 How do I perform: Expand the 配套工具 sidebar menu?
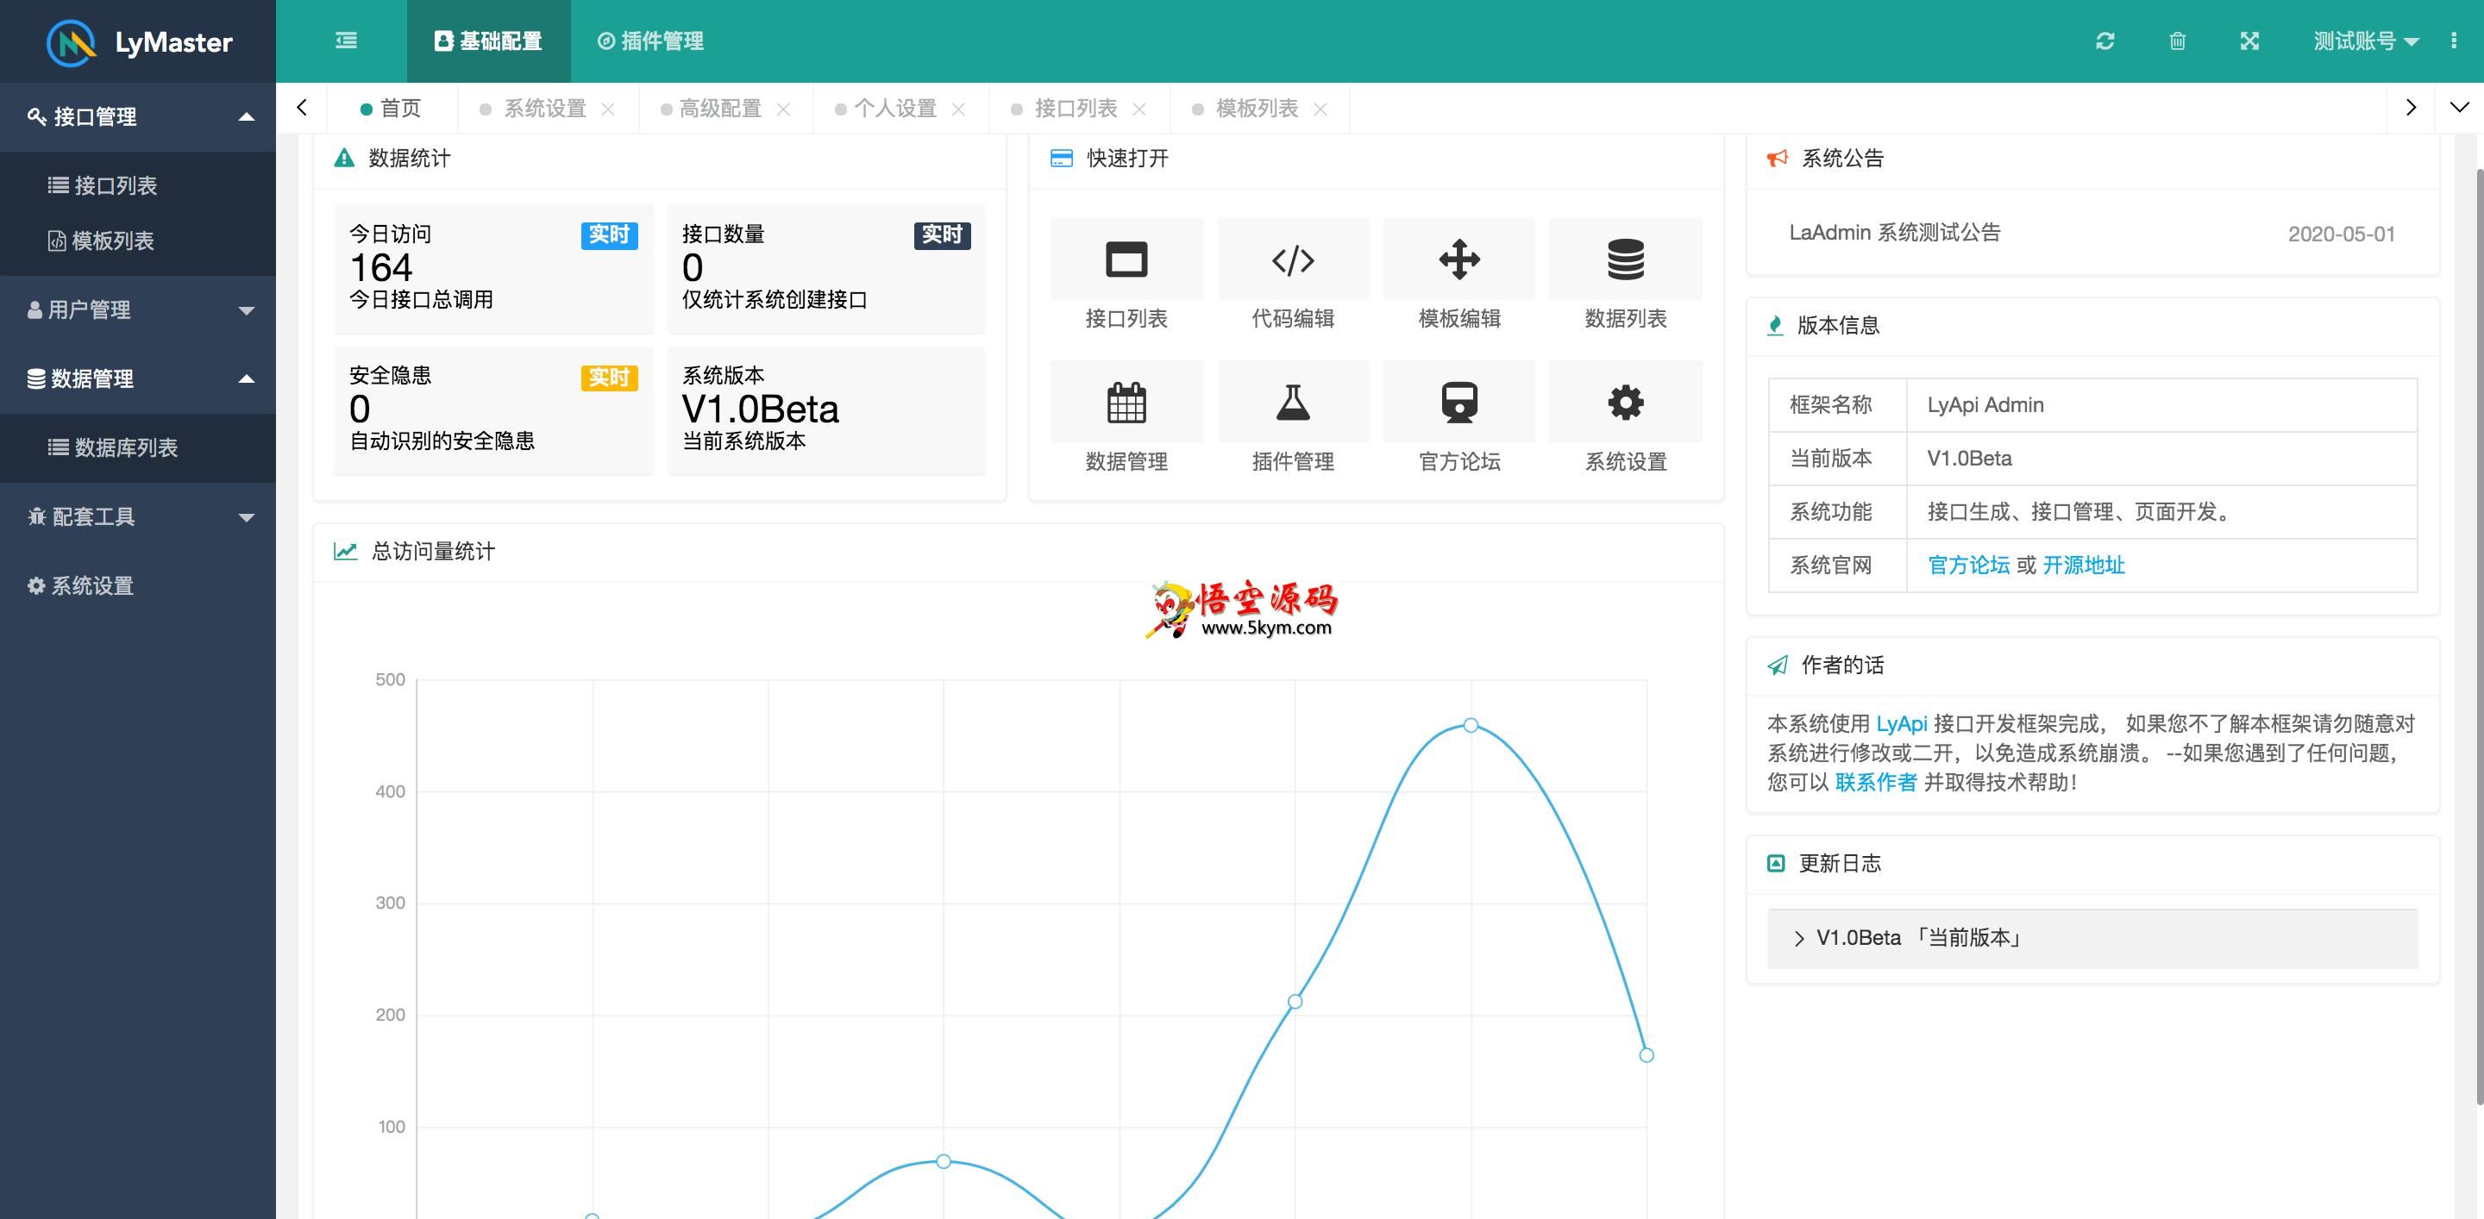[138, 516]
